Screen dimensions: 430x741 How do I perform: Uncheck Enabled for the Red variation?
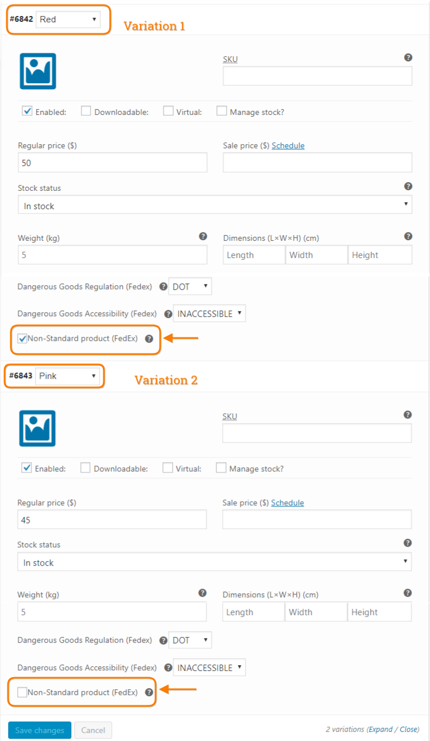click(x=27, y=111)
